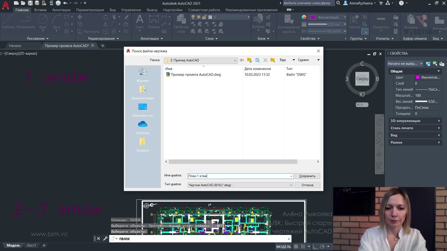Toggle the МОДЕЛЬ space status button

coord(284,247)
